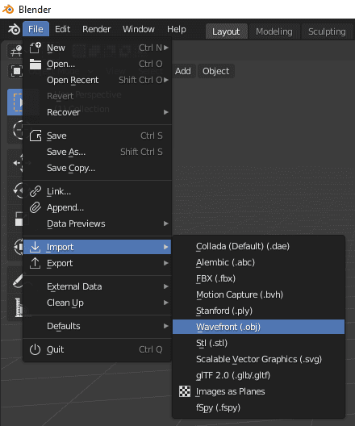This screenshot has height=426, width=355.
Task: Click the Export upload-arrow icon
Action: (x=35, y=263)
